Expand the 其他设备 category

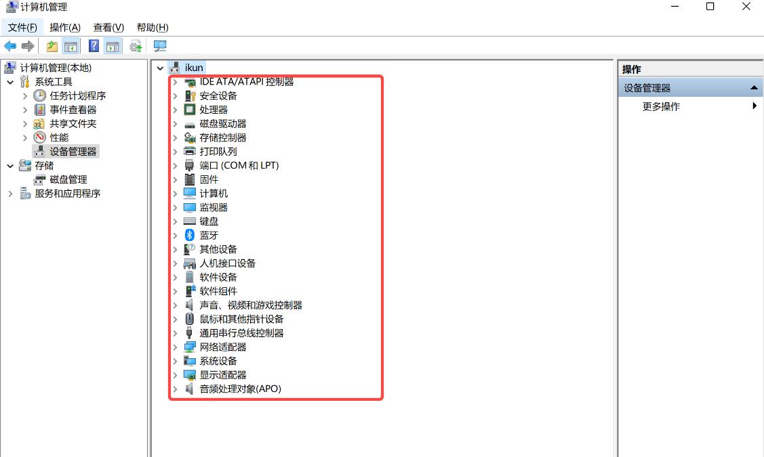tap(176, 249)
